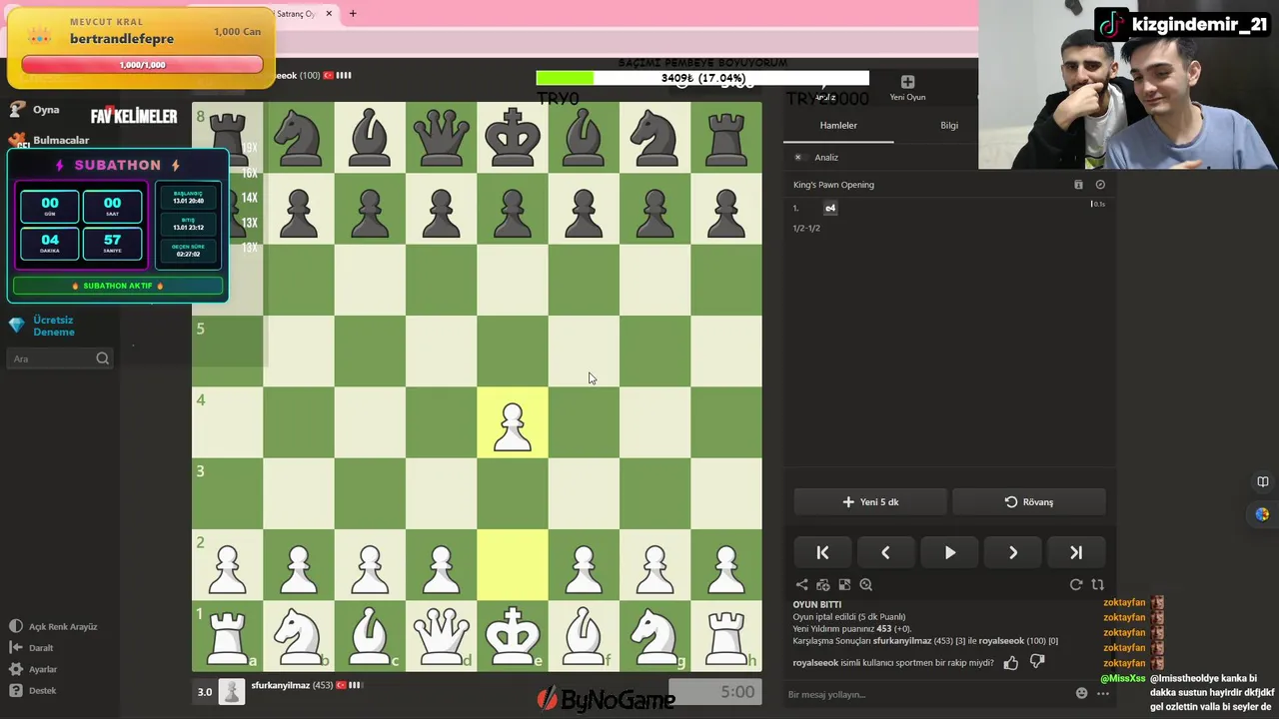Click the King's Pawn Opening name

point(833,185)
